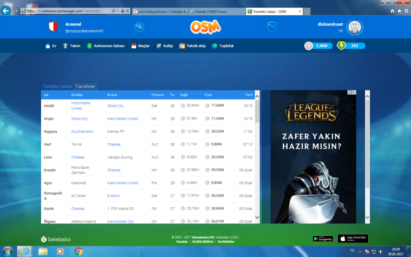The width and height of the screenshot is (411, 257).
Task: Open the Maçlar menu
Action: pos(141,46)
